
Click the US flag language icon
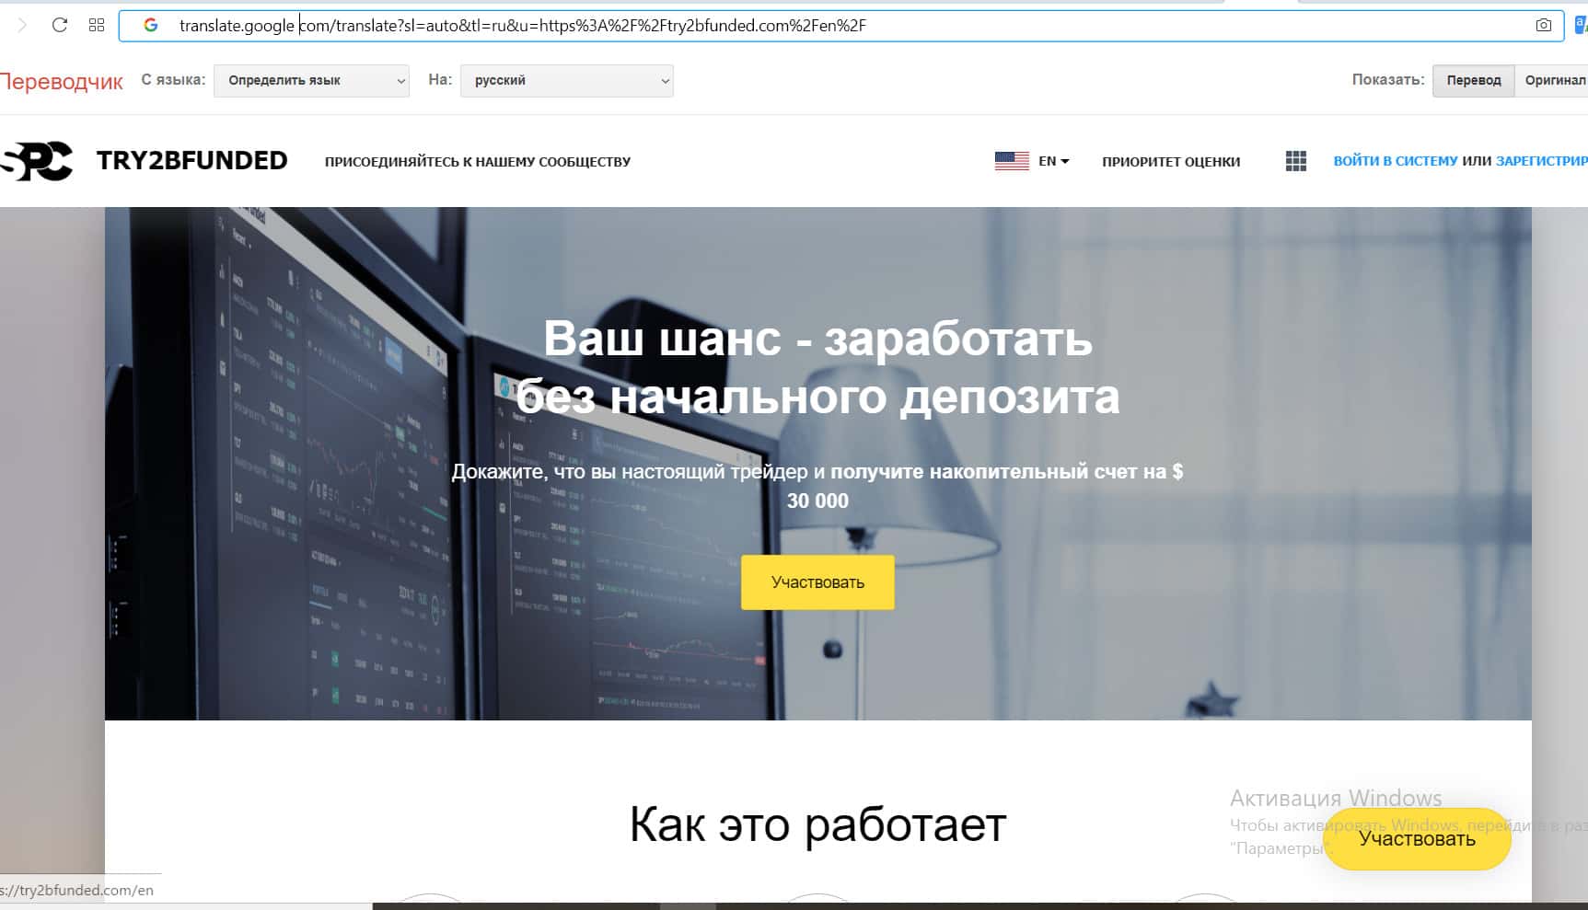1012,161
